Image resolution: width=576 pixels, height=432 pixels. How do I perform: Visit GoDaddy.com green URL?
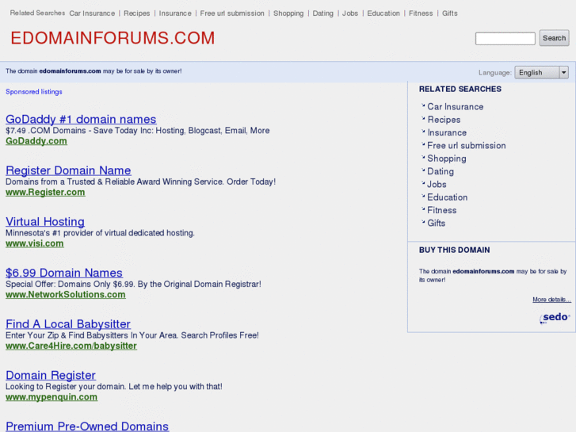[36, 141]
